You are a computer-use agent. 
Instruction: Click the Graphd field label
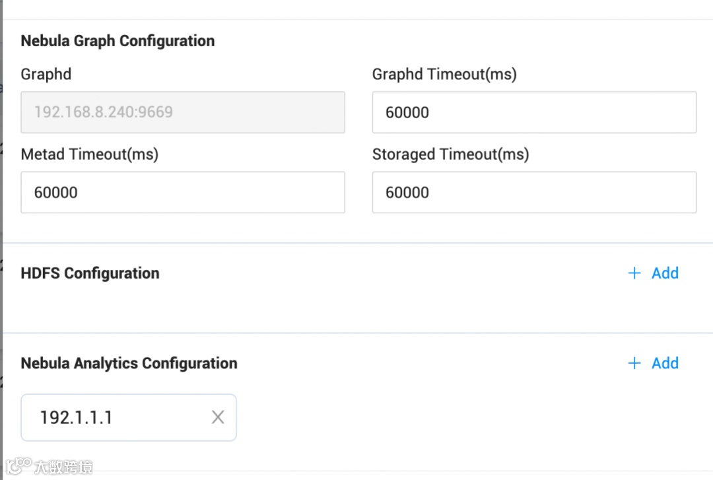click(x=46, y=74)
